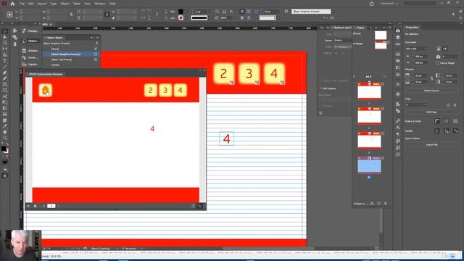Open the Event dropdown in Buttons panel
The width and height of the screenshot is (464, 261).
tap(342, 46)
